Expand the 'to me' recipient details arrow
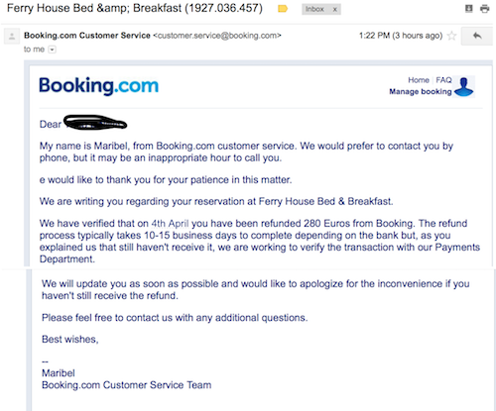The height and width of the screenshot is (411, 496). tap(53, 50)
